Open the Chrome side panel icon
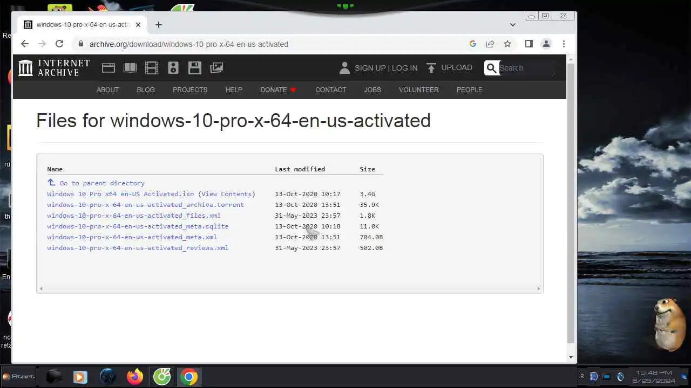The width and height of the screenshot is (691, 388). (529, 44)
